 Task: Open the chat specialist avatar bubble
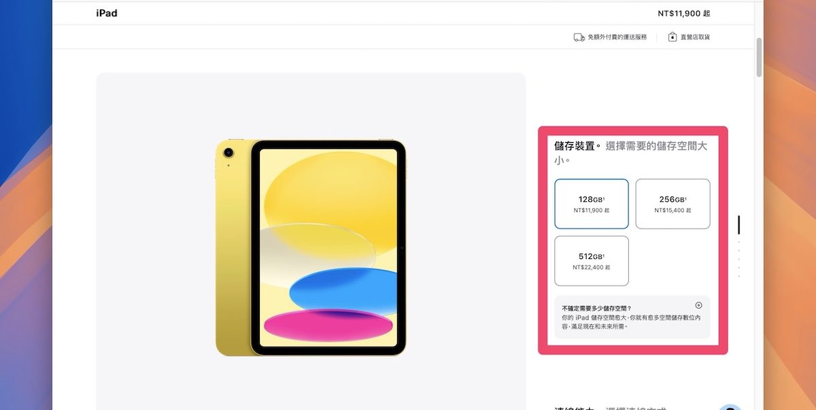click(730, 407)
